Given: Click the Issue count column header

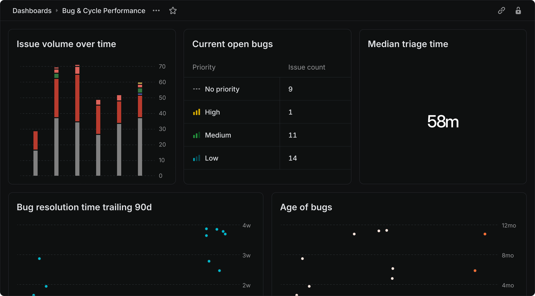Looking at the screenshot, I should pyautogui.click(x=306, y=67).
